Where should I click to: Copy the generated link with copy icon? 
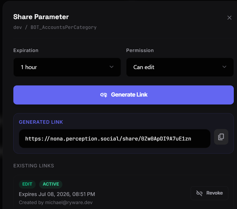pyautogui.click(x=221, y=137)
